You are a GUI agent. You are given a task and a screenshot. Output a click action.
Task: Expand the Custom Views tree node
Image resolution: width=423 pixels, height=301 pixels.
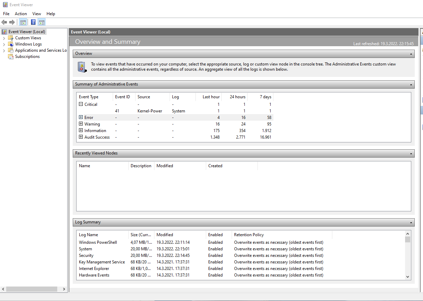[x=4, y=38]
